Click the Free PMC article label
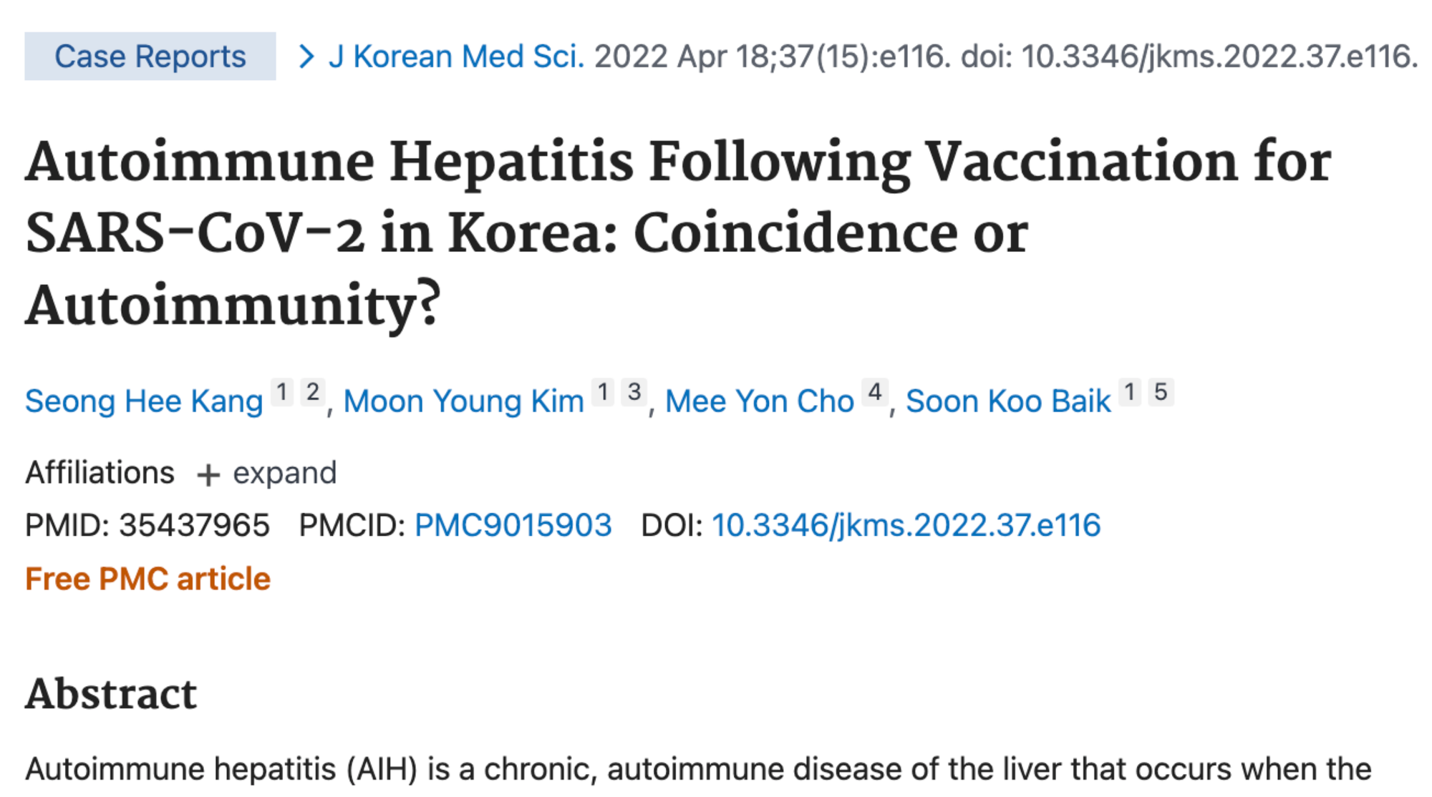The image size is (1432, 797). pyautogui.click(x=148, y=579)
